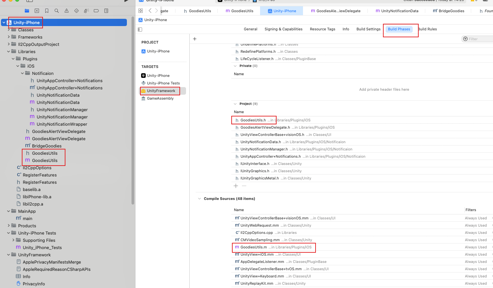Open the Report navigator icon

coord(106,11)
